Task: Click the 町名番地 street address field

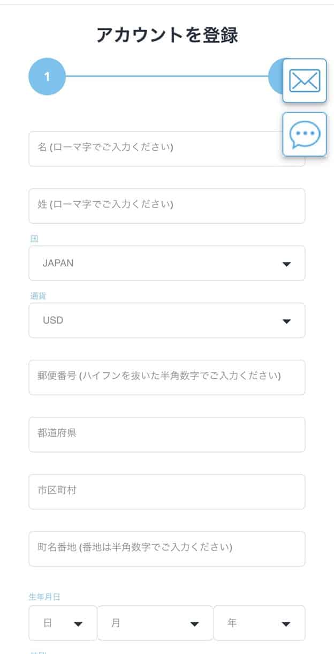Action: click(x=166, y=549)
